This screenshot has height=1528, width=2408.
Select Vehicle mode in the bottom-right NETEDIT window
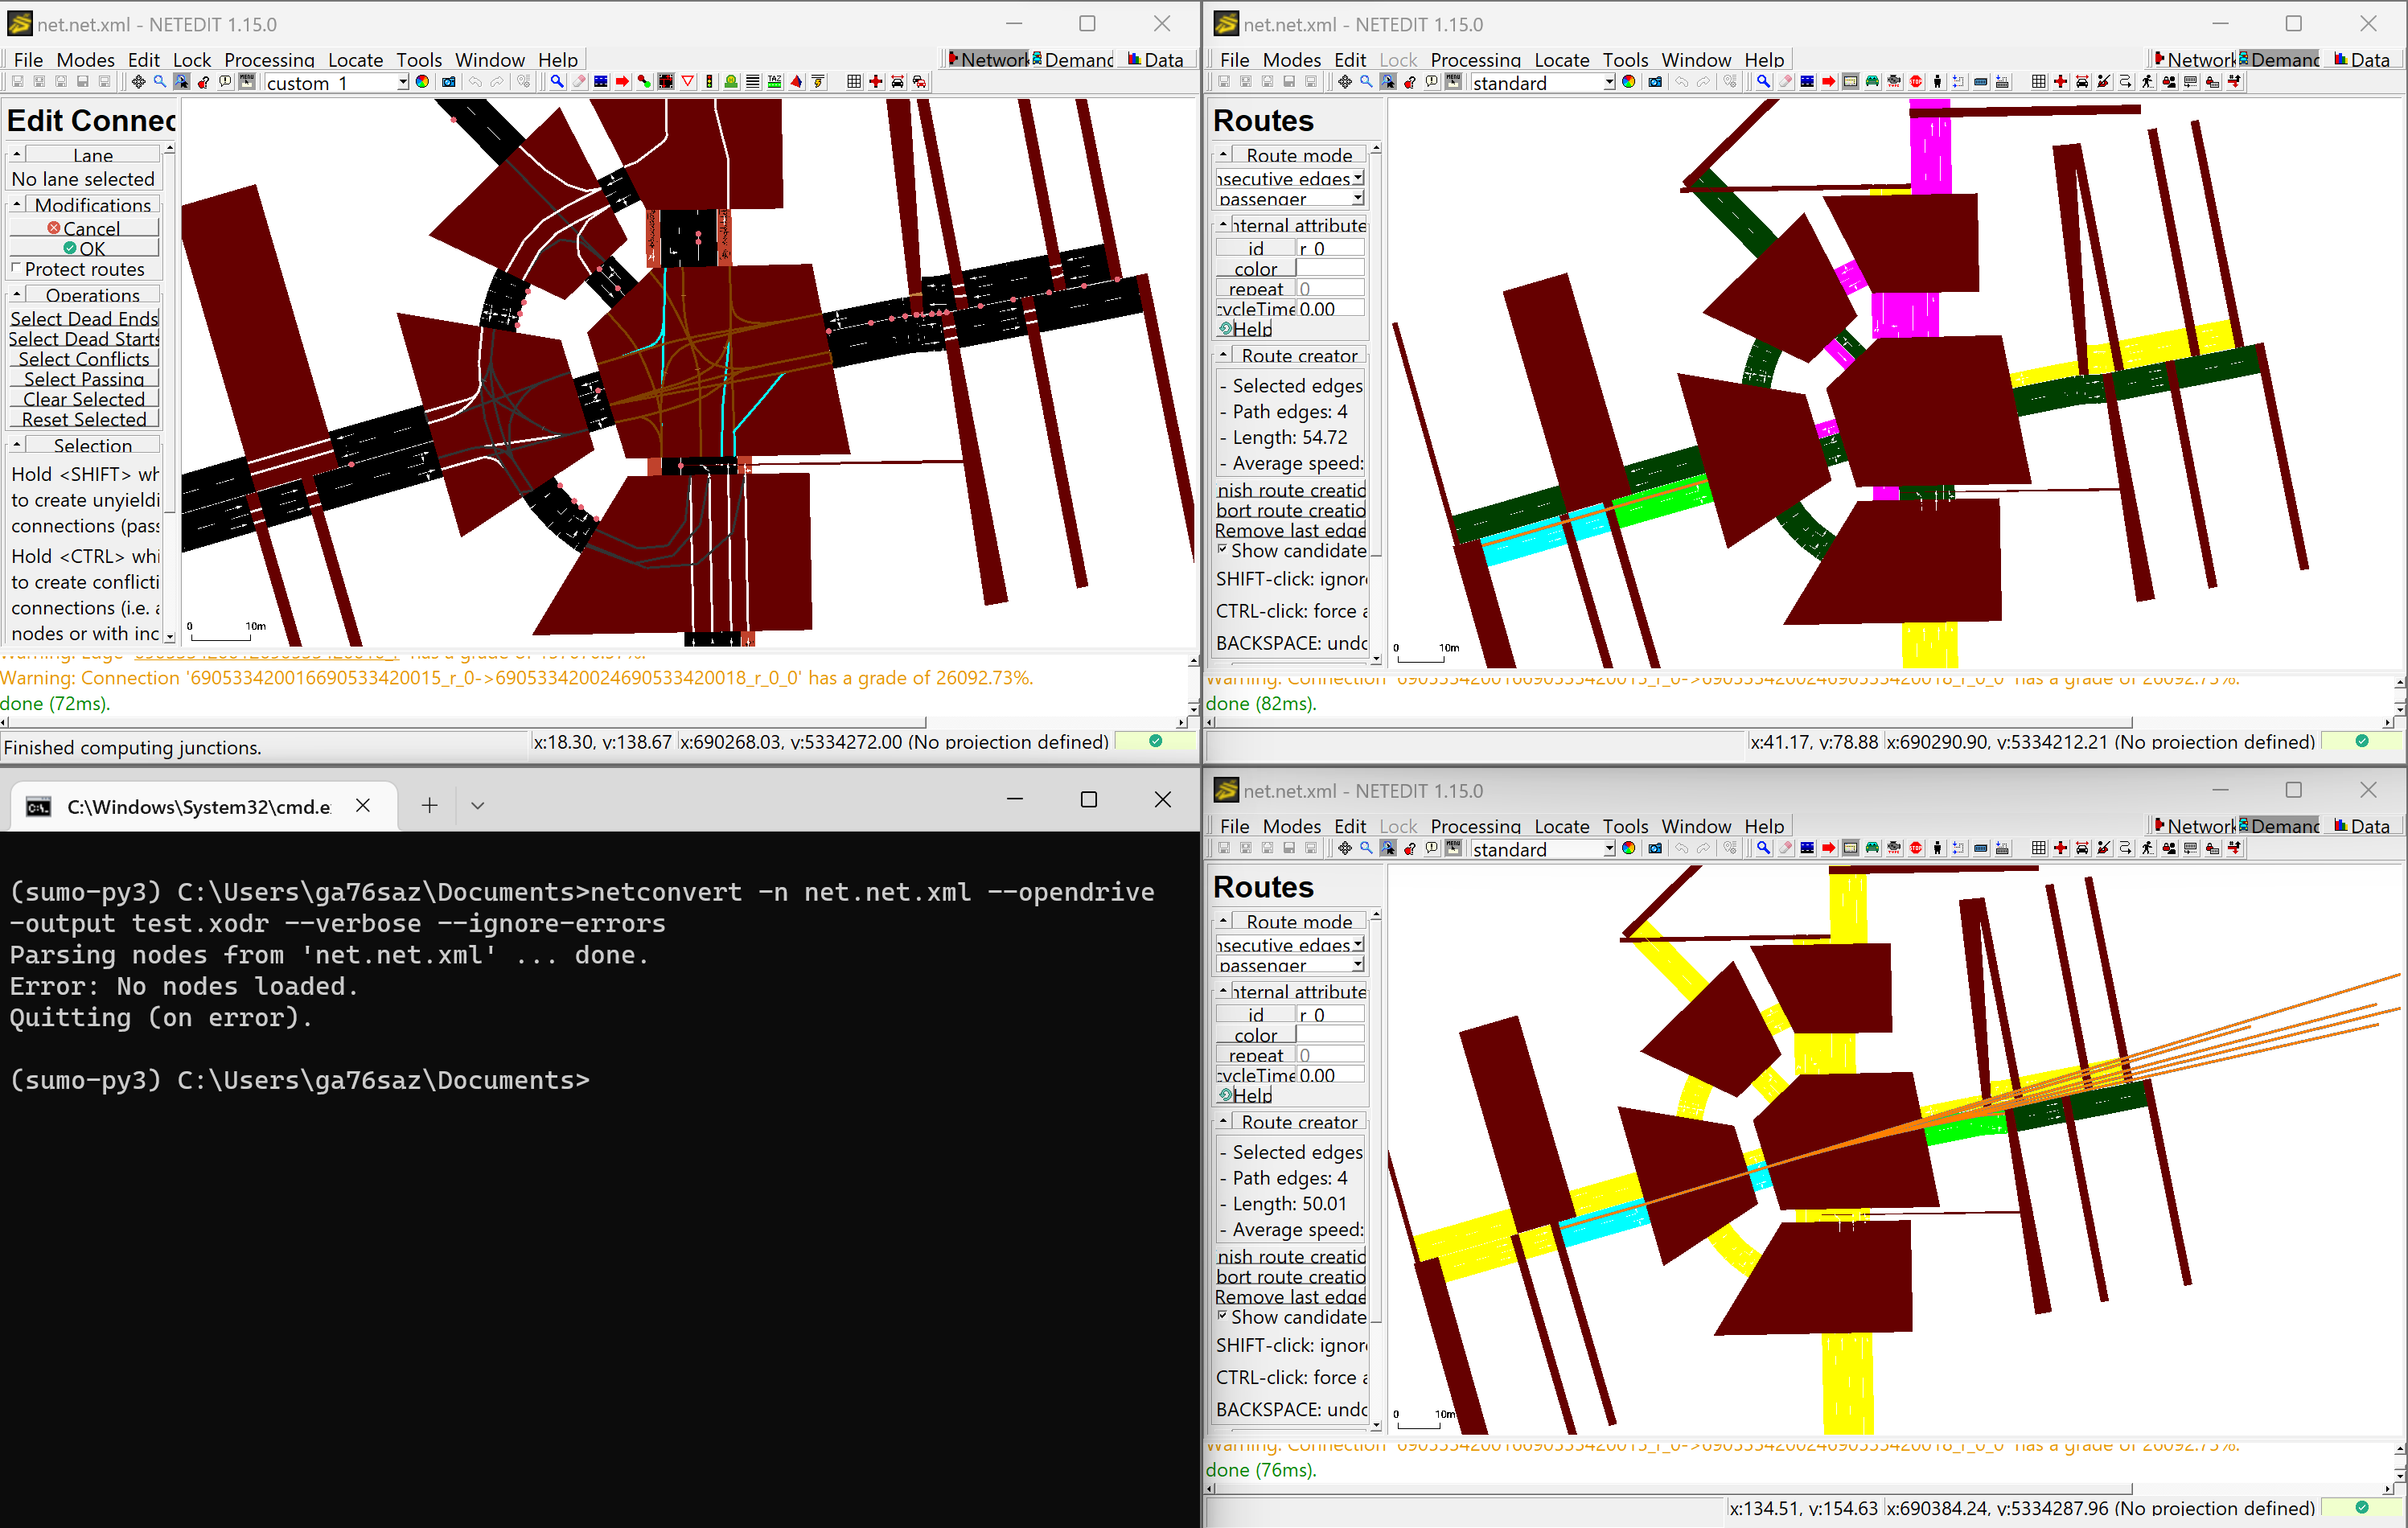tap(1872, 848)
